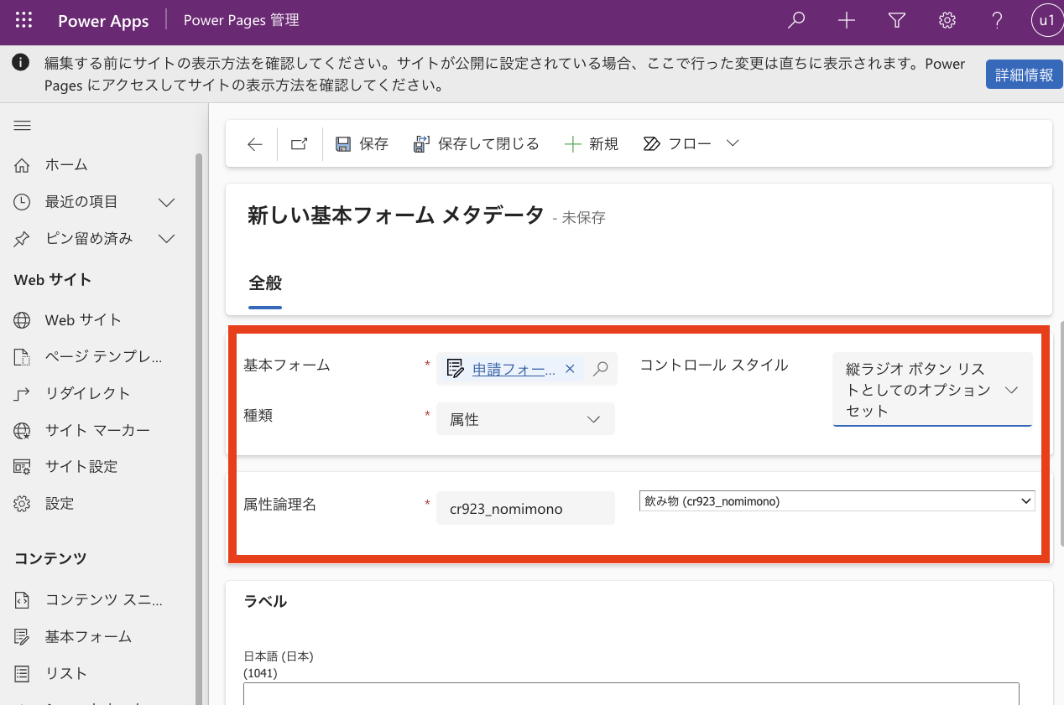Open the コントロール スタイル dropdown

click(x=931, y=390)
